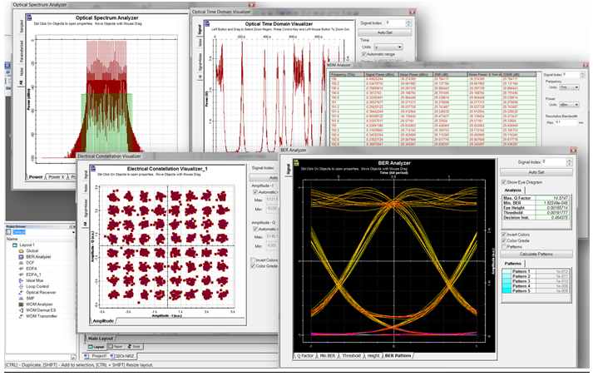Click the Pattern 5 color swatch
The image size is (593, 376).
pyautogui.click(x=507, y=291)
